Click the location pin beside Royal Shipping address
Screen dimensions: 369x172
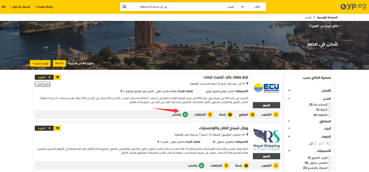[247, 134]
